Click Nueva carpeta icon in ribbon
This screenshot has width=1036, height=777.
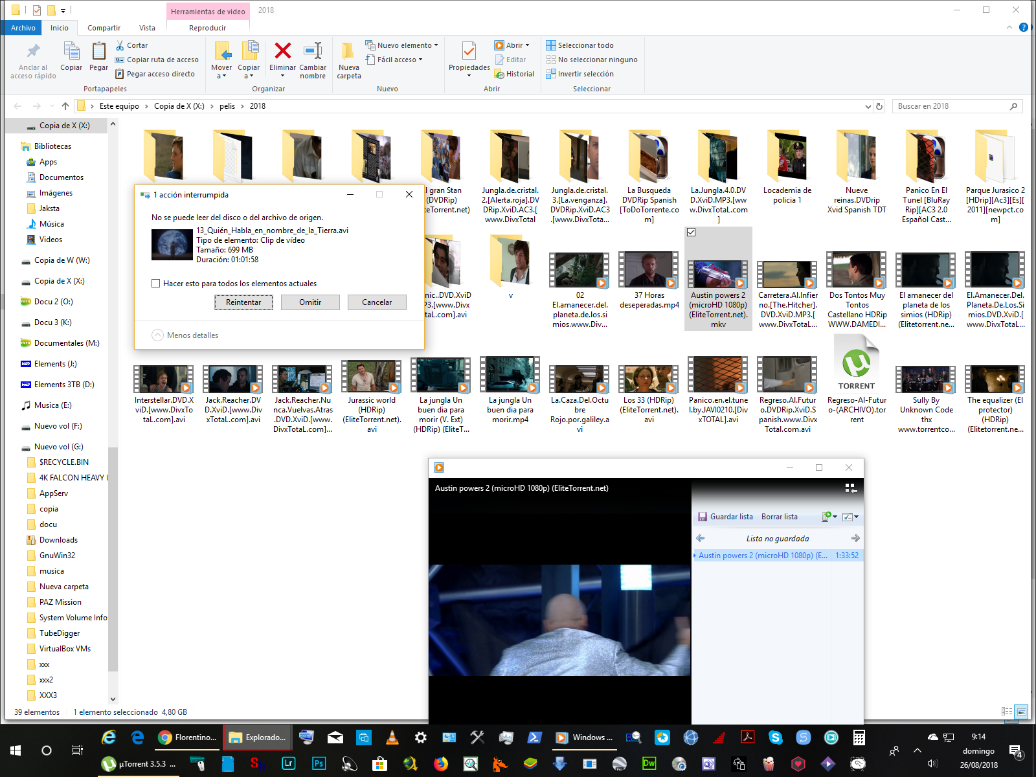click(x=348, y=52)
